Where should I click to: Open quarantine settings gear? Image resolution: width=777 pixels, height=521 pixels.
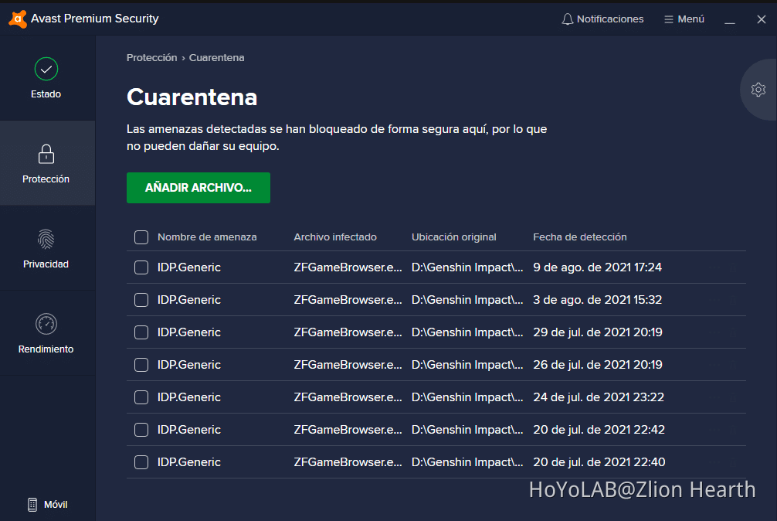pyautogui.click(x=758, y=90)
